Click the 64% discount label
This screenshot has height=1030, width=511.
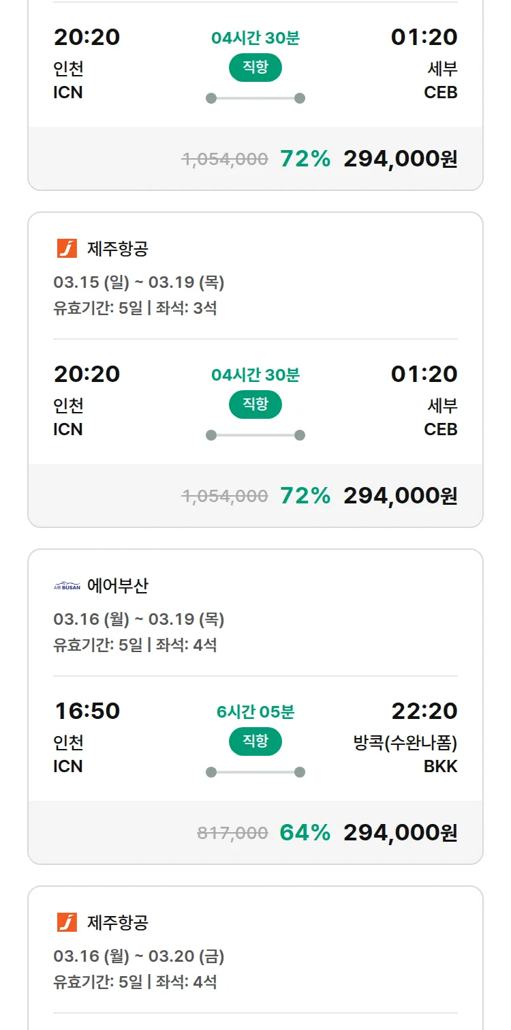tap(305, 833)
